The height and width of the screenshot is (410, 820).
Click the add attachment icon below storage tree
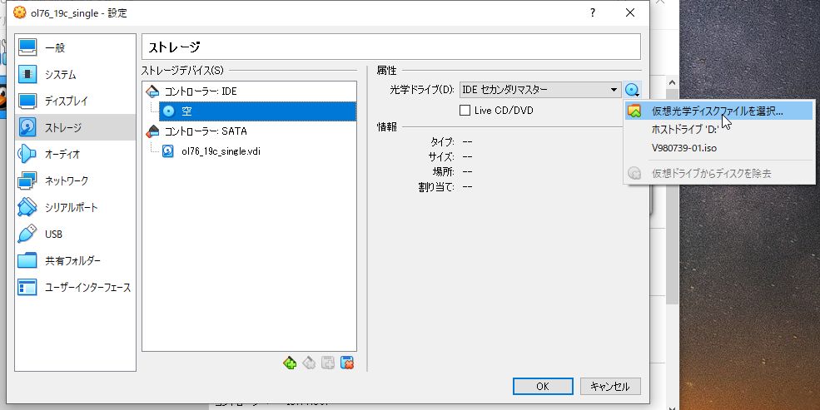328,363
